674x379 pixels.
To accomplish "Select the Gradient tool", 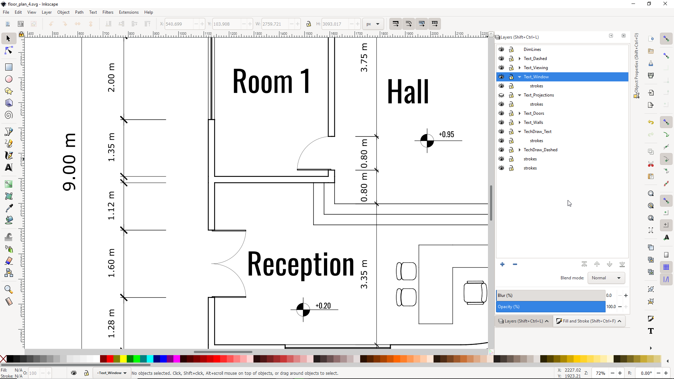I will coord(9,184).
